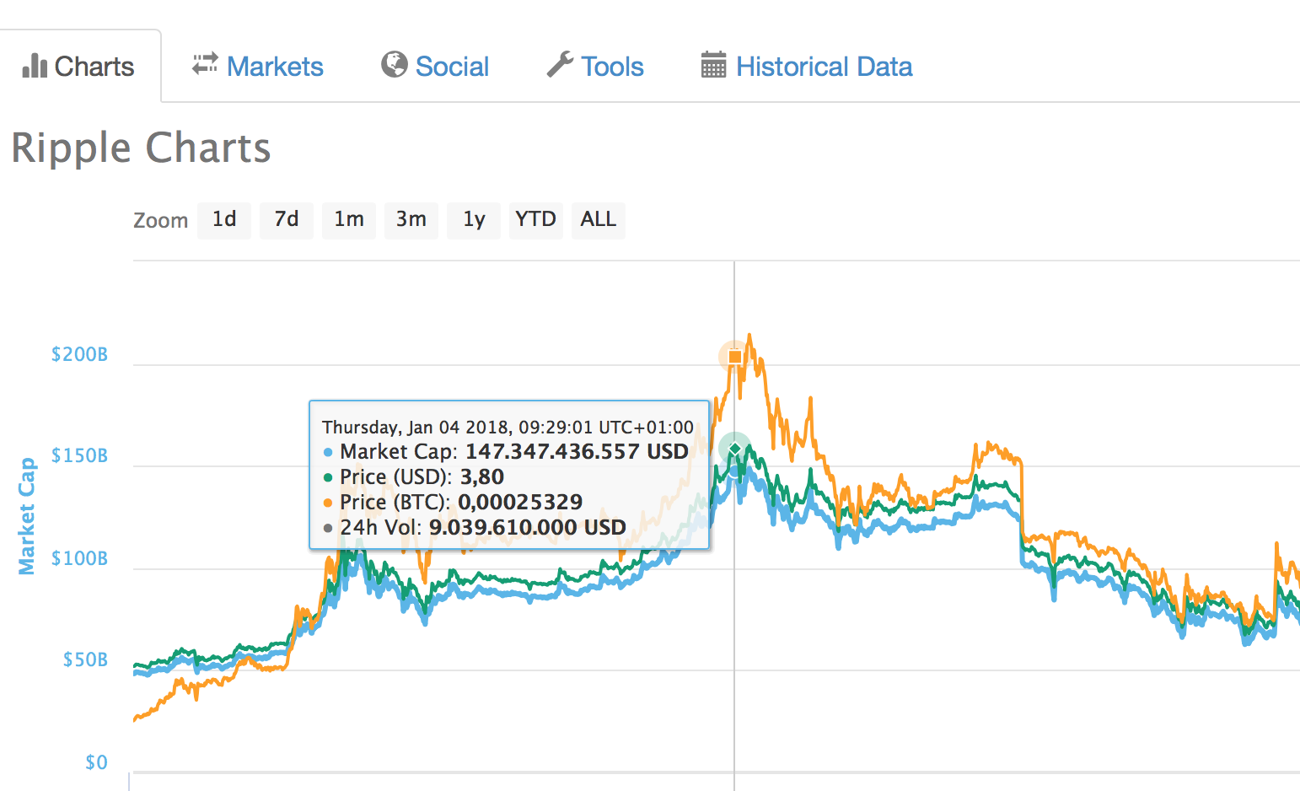Select the 1y zoom range
The height and width of the screenshot is (791, 1300).
474,220
